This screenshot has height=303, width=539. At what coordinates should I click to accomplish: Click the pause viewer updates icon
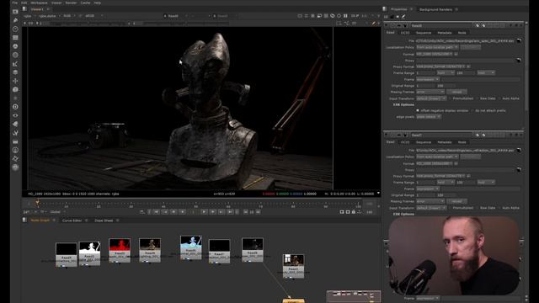coord(345,16)
